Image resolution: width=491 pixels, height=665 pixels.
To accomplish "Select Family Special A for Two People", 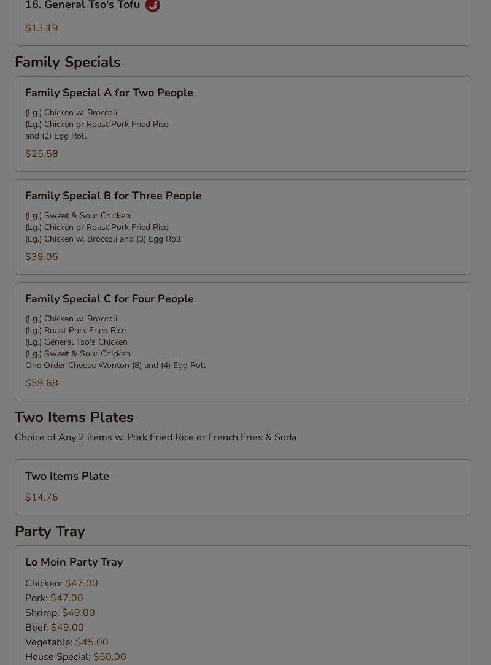I will click(243, 124).
